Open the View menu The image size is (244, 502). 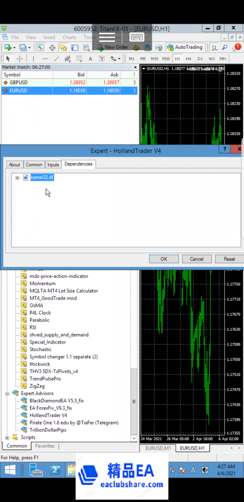(31, 38)
